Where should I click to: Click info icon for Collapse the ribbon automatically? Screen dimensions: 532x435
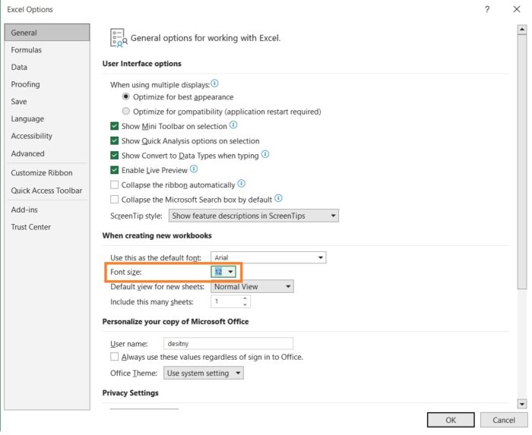point(241,184)
